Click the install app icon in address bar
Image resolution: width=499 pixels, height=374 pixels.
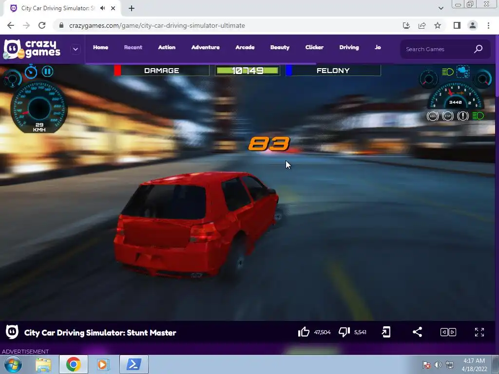point(406,25)
